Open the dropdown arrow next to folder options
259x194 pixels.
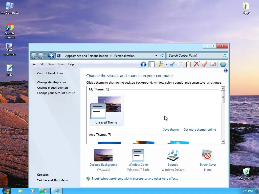[x=167, y=64]
